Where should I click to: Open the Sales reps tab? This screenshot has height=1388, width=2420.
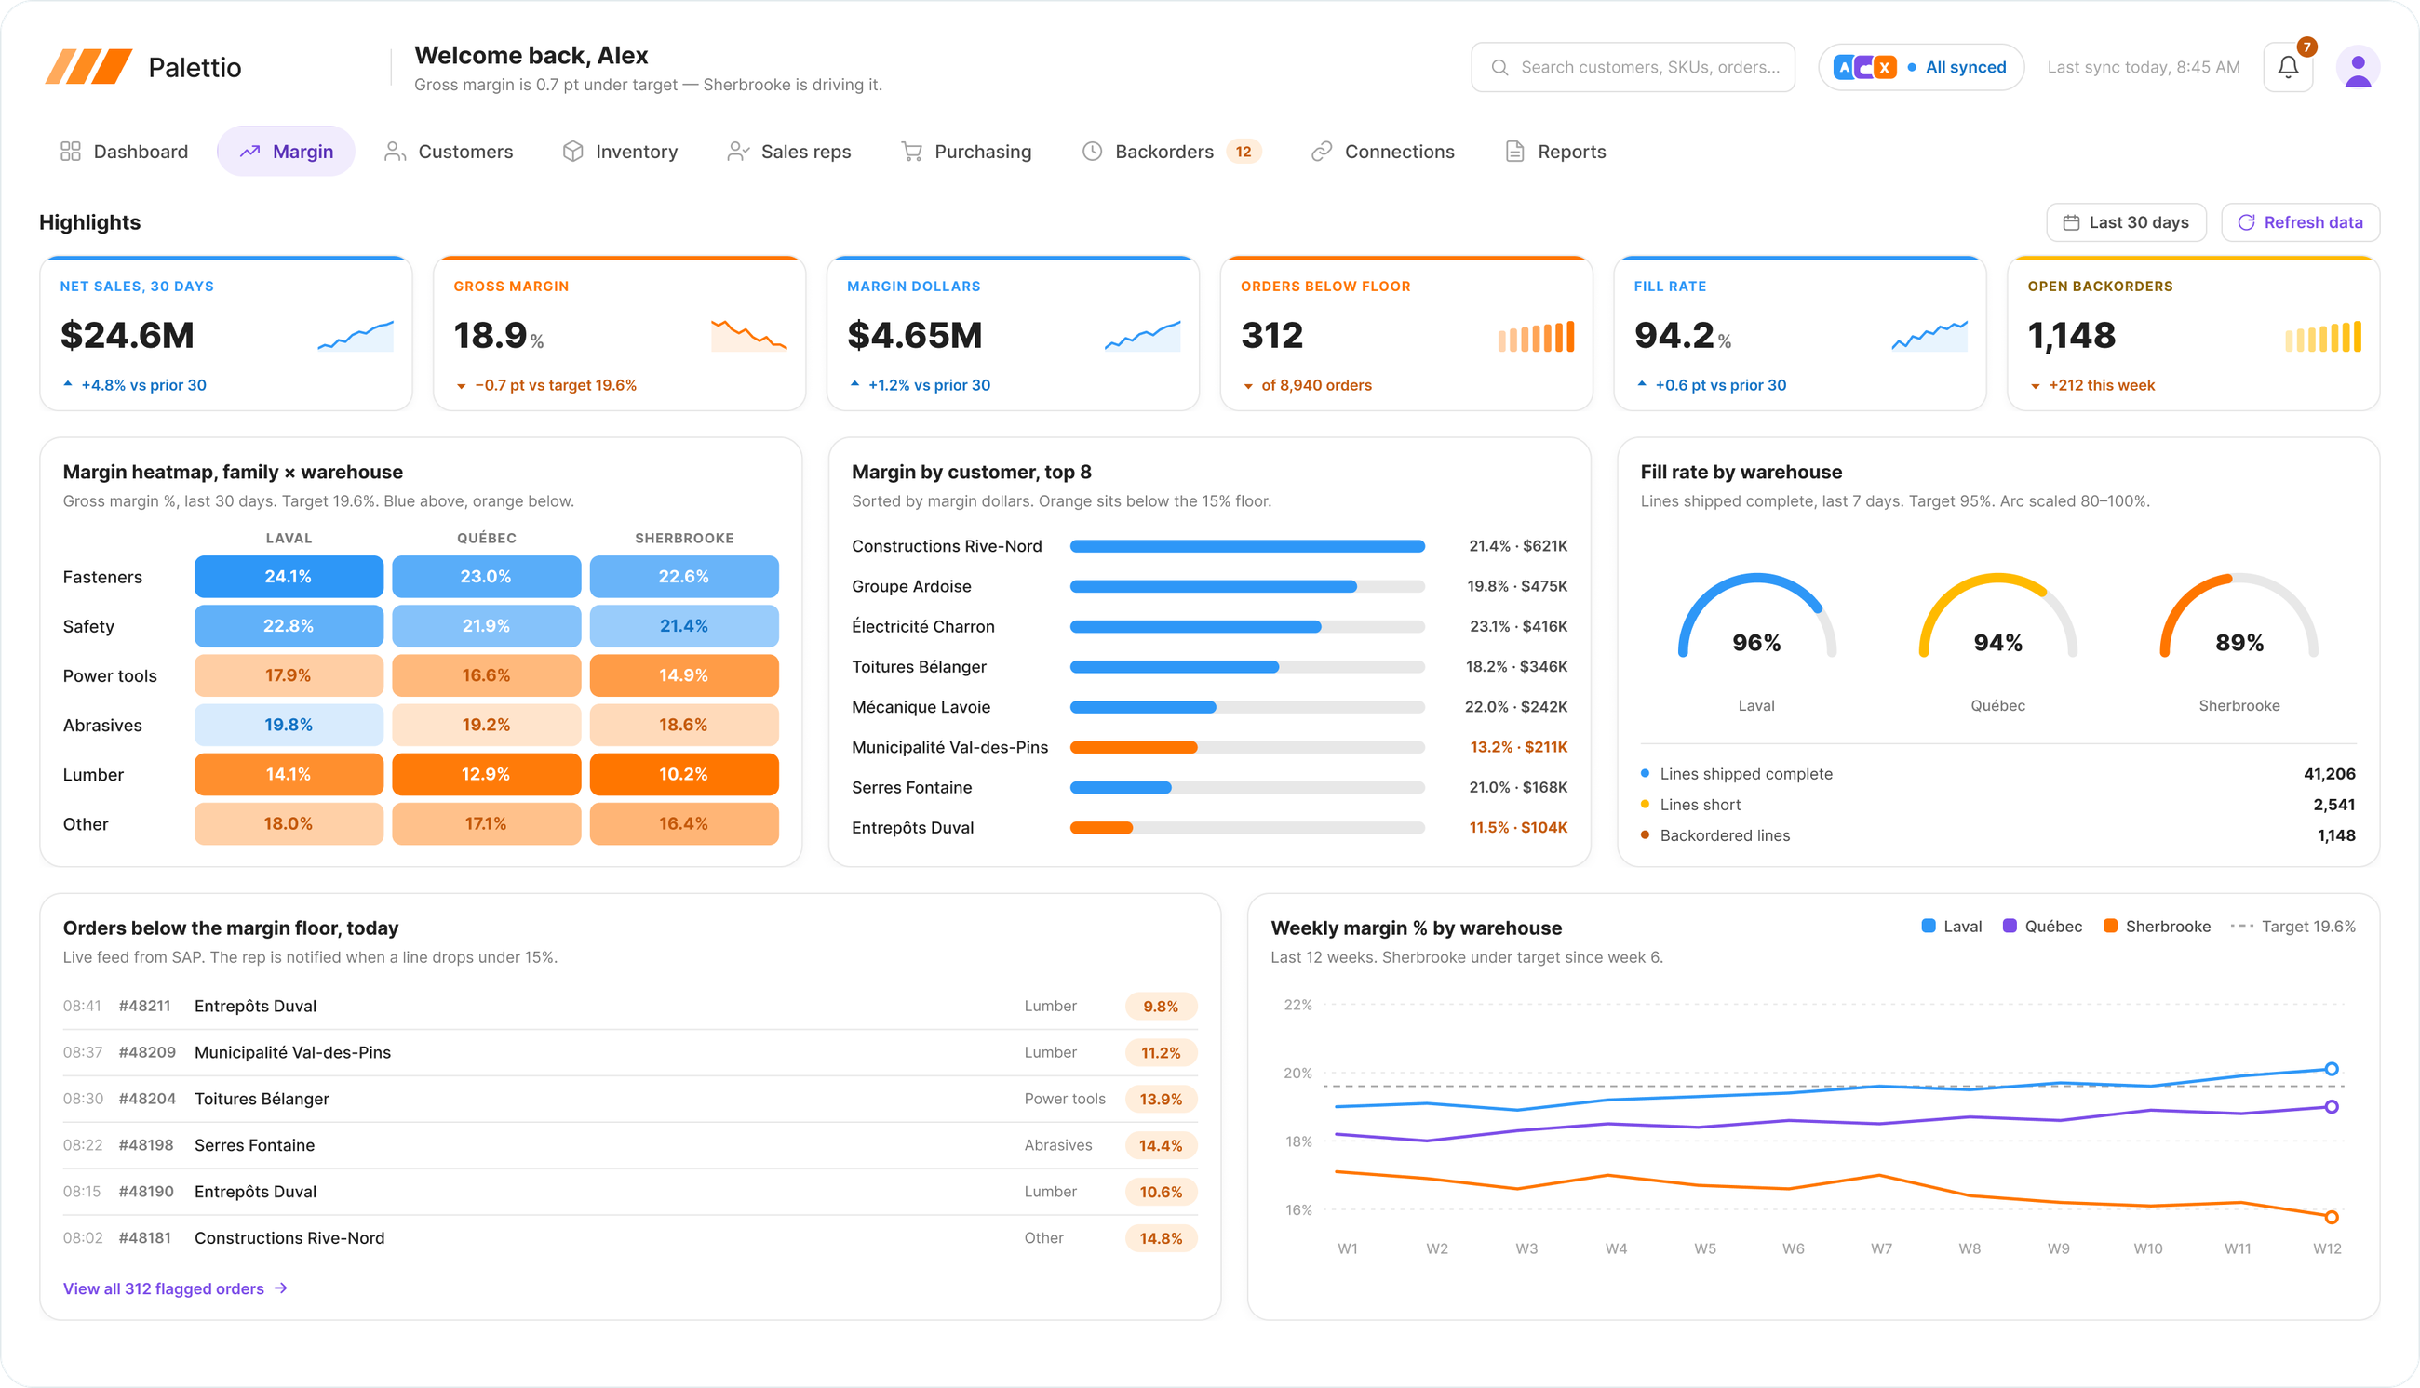[788, 152]
